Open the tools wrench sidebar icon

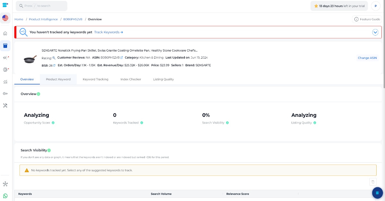5,105
